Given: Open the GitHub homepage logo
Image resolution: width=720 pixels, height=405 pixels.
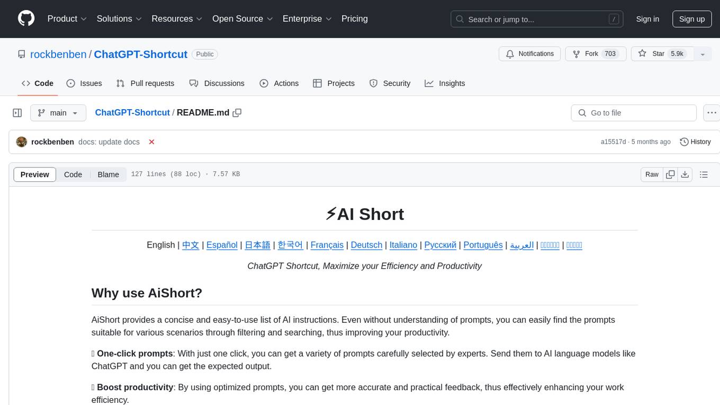Looking at the screenshot, I should click(x=26, y=19).
